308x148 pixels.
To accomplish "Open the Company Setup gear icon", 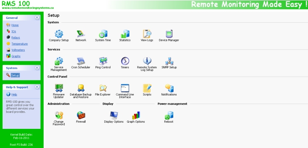I will [x=59, y=34].
